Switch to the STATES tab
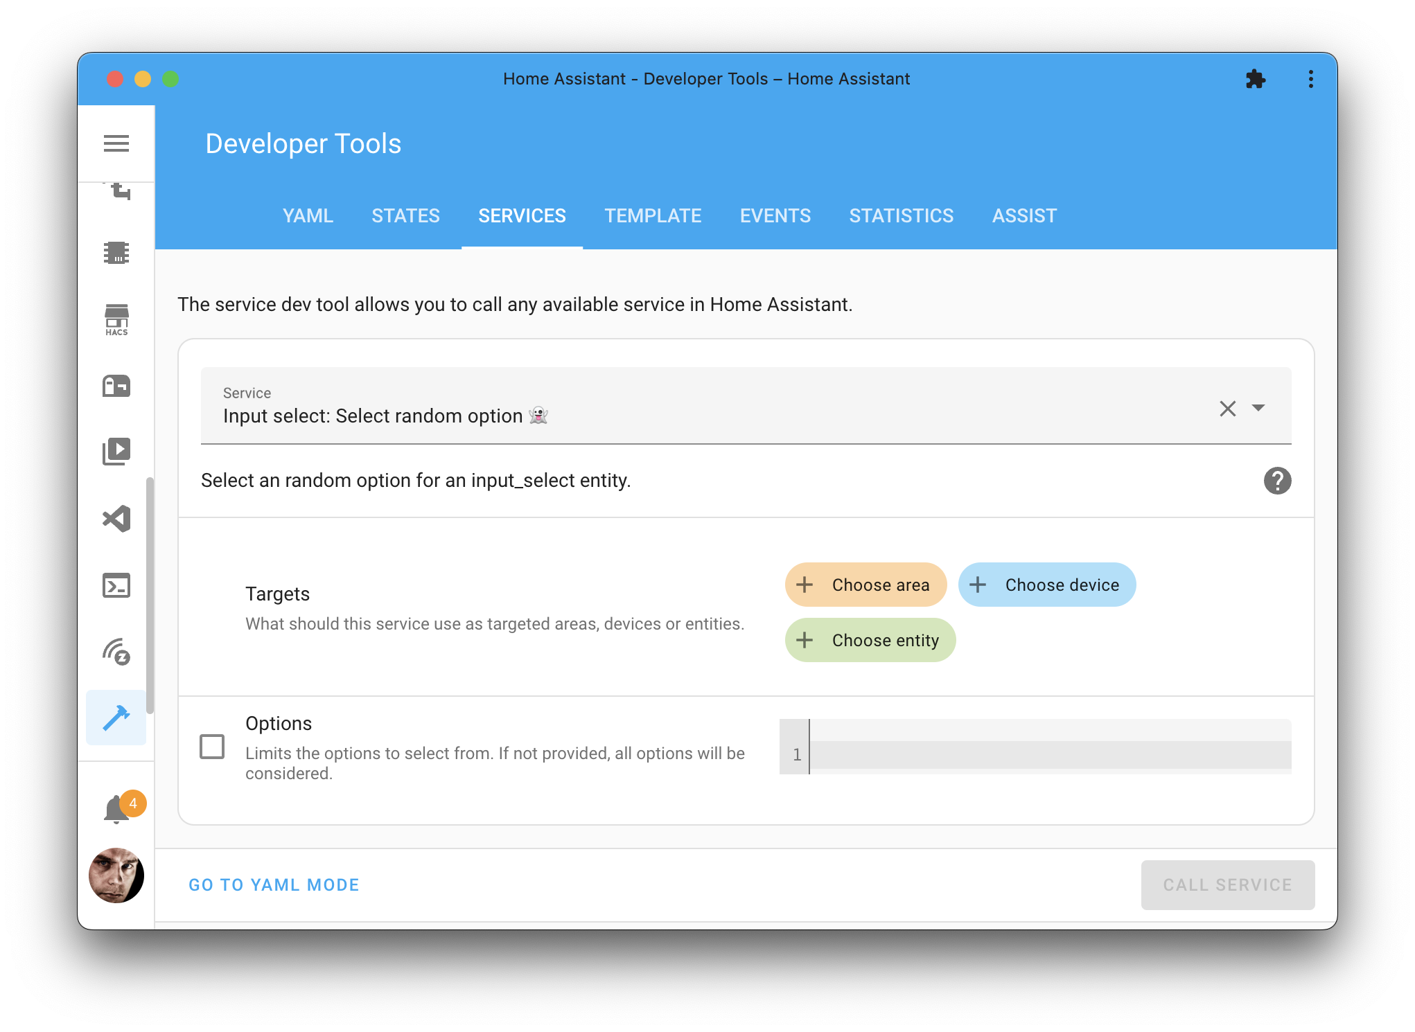Image resolution: width=1415 pixels, height=1032 pixels. tap(405, 215)
